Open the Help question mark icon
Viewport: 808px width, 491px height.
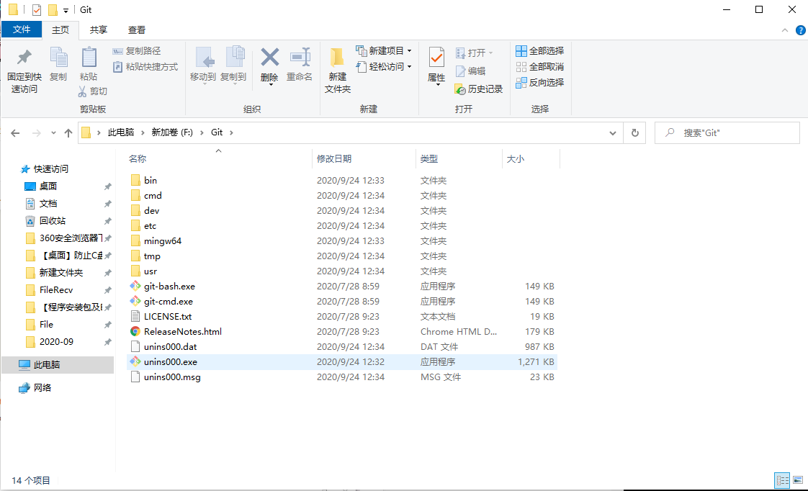(x=800, y=30)
